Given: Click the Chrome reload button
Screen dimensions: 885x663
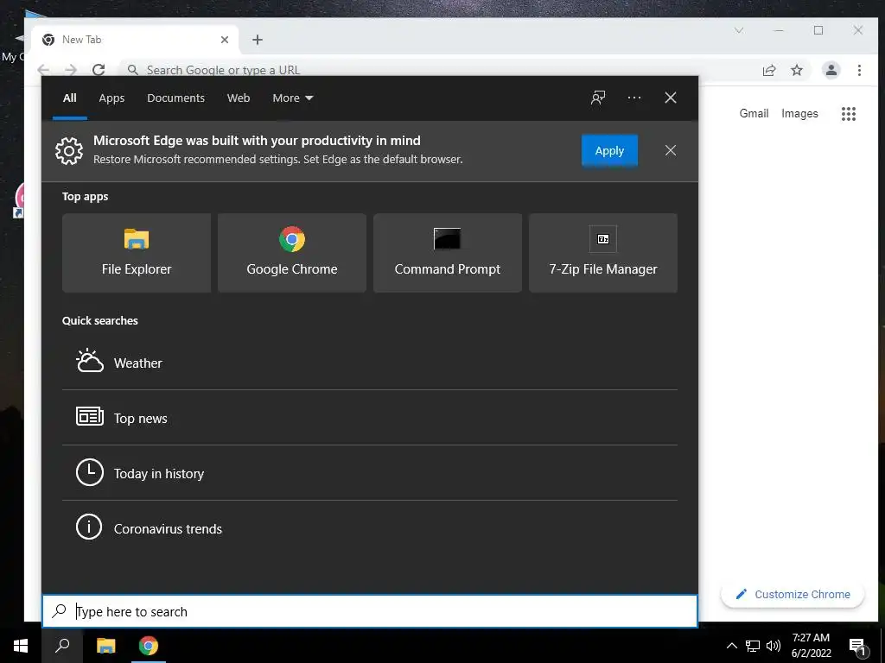Looking at the screenshot, I should coord(99,70).
